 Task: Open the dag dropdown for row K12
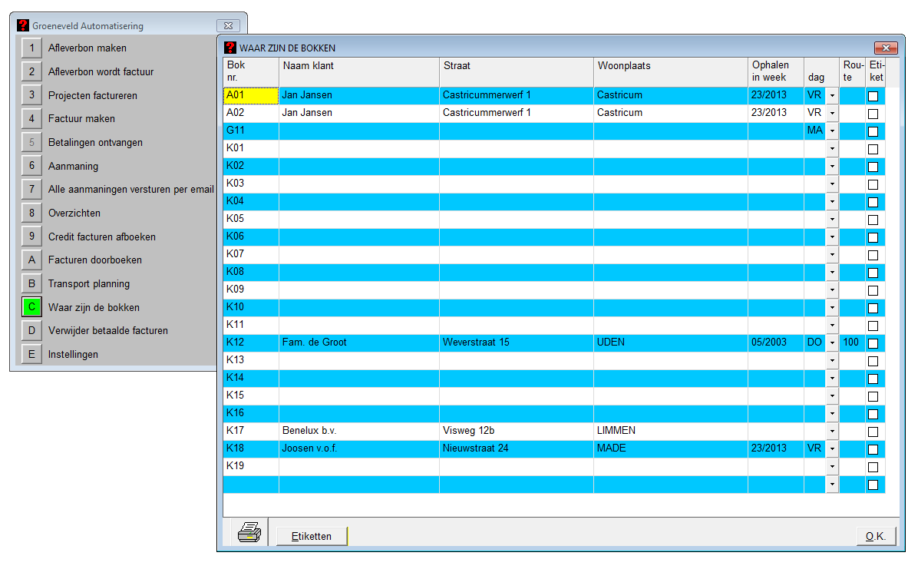[x=832, y=343]
